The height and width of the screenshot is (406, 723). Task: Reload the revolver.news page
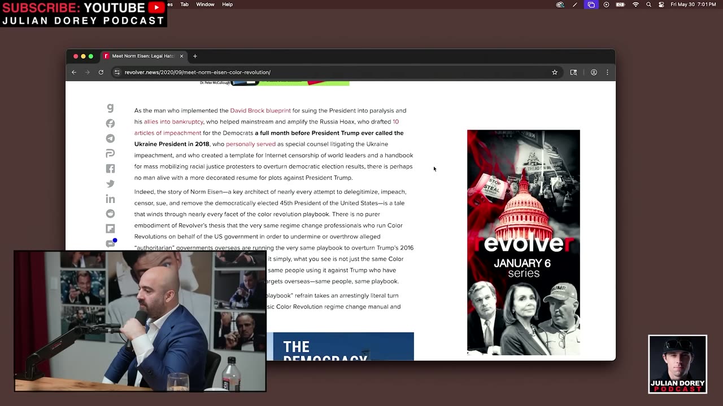(x=101, y=72)
